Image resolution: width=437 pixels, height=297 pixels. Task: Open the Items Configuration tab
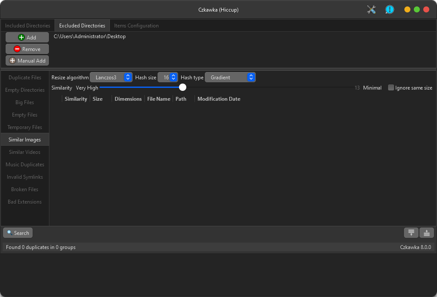click(136, 25)
